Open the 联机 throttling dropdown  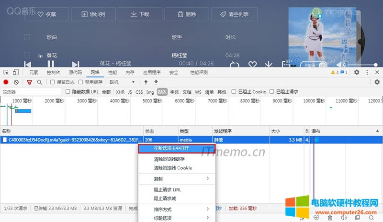point(122,82)
